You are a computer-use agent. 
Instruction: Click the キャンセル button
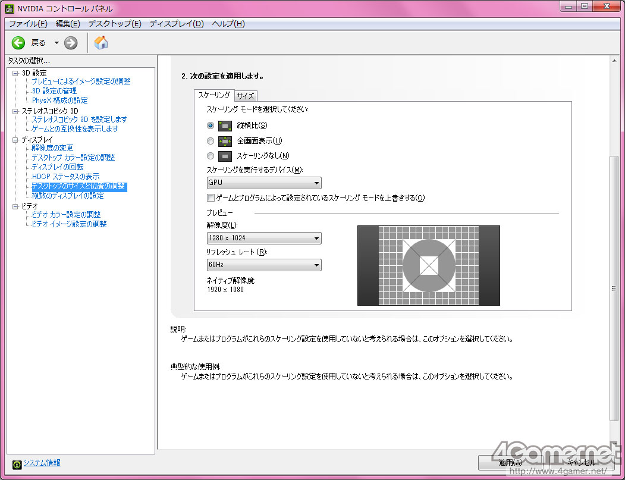[582, 463]
